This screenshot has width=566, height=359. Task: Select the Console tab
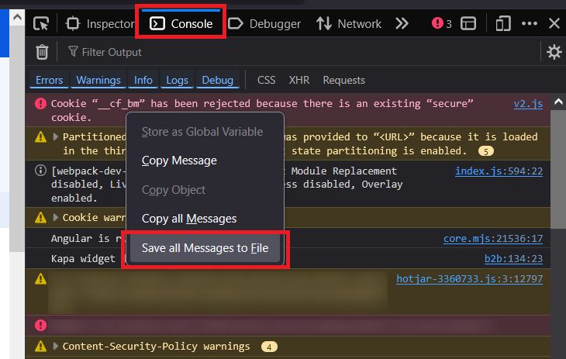pyautogui.click(x=181, y=24)
